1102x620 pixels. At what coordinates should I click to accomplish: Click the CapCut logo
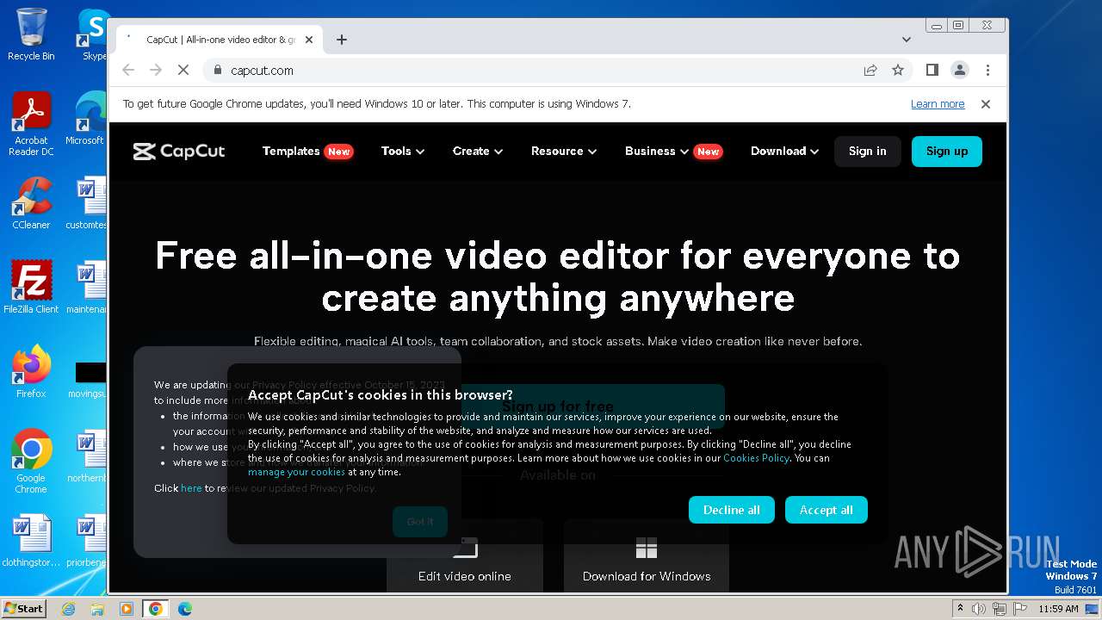pos(179,152)
